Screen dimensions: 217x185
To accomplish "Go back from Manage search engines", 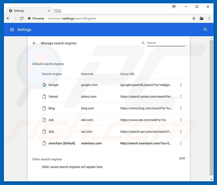I will coord(34,43).
